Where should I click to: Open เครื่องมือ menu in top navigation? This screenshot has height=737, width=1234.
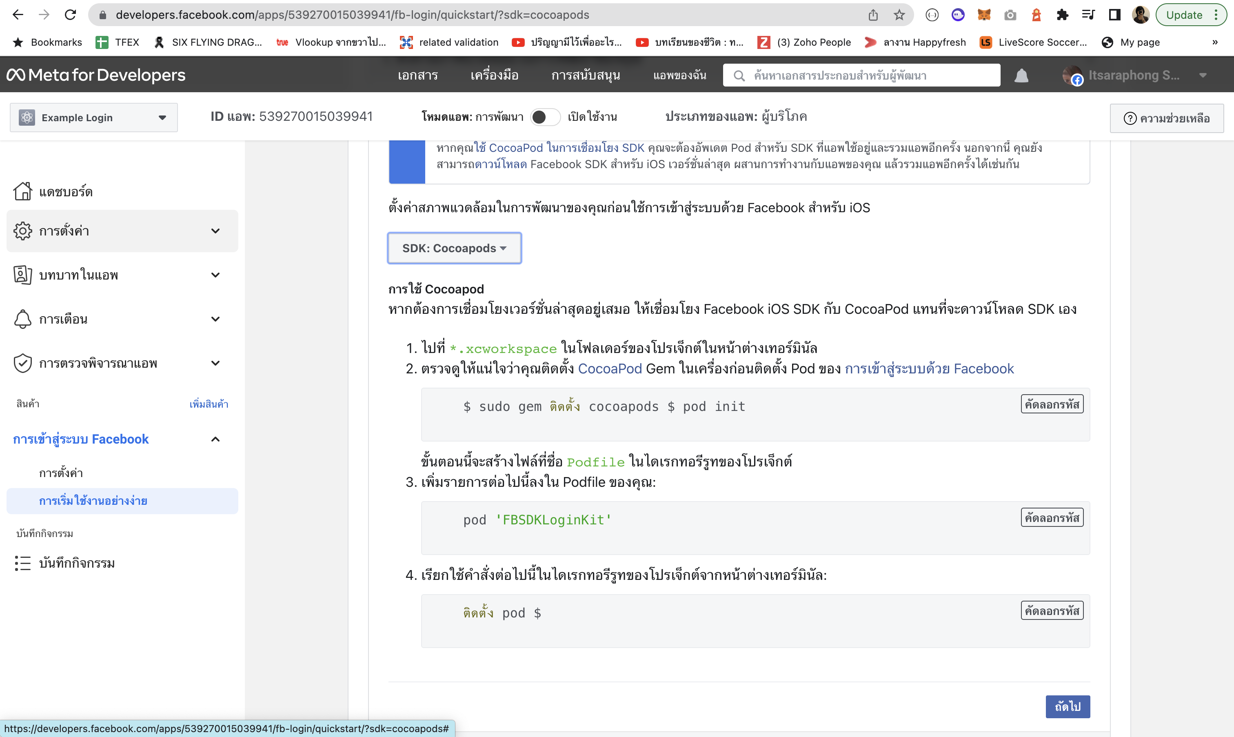pyautogui.click(x=494, y=75)
